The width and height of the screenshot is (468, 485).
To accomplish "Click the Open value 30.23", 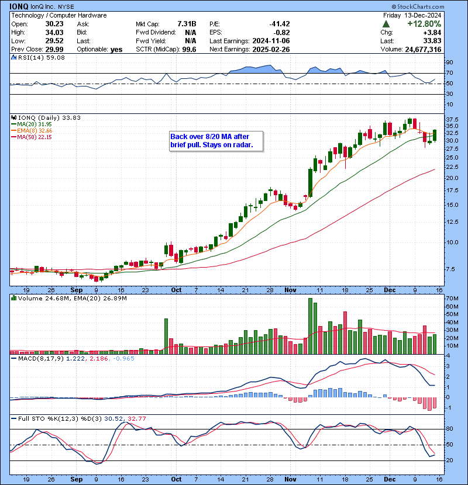I will click(54, 24).
